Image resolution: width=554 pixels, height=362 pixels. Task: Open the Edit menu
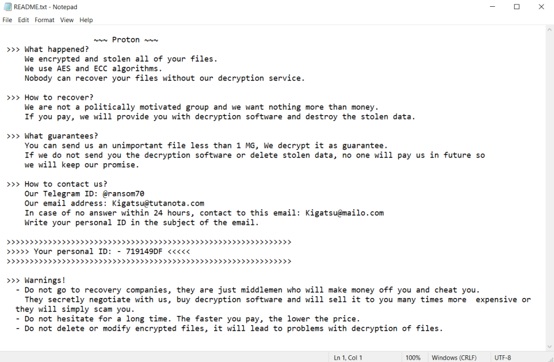point(23,20)
